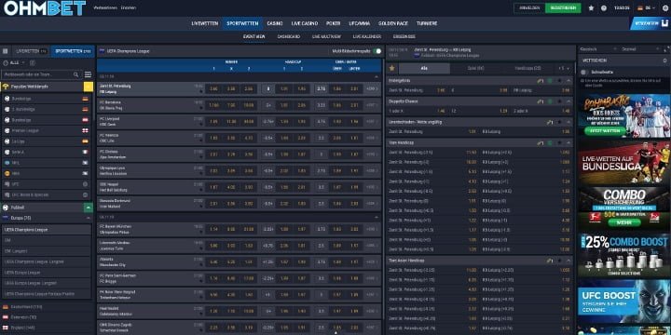Open the UFC Boost banner

(x=623, y=301)
